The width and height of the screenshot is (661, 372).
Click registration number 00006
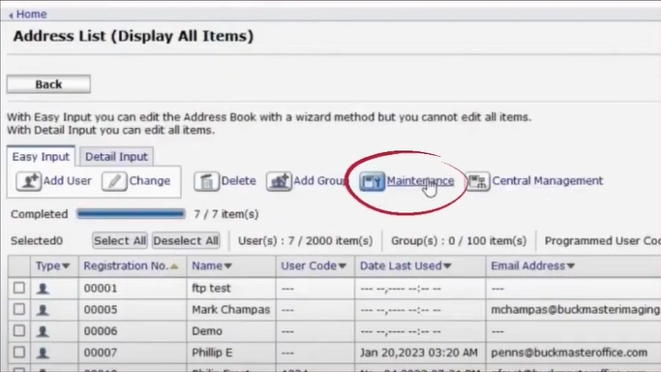(101, 331)
